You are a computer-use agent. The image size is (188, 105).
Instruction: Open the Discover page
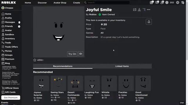42,3
